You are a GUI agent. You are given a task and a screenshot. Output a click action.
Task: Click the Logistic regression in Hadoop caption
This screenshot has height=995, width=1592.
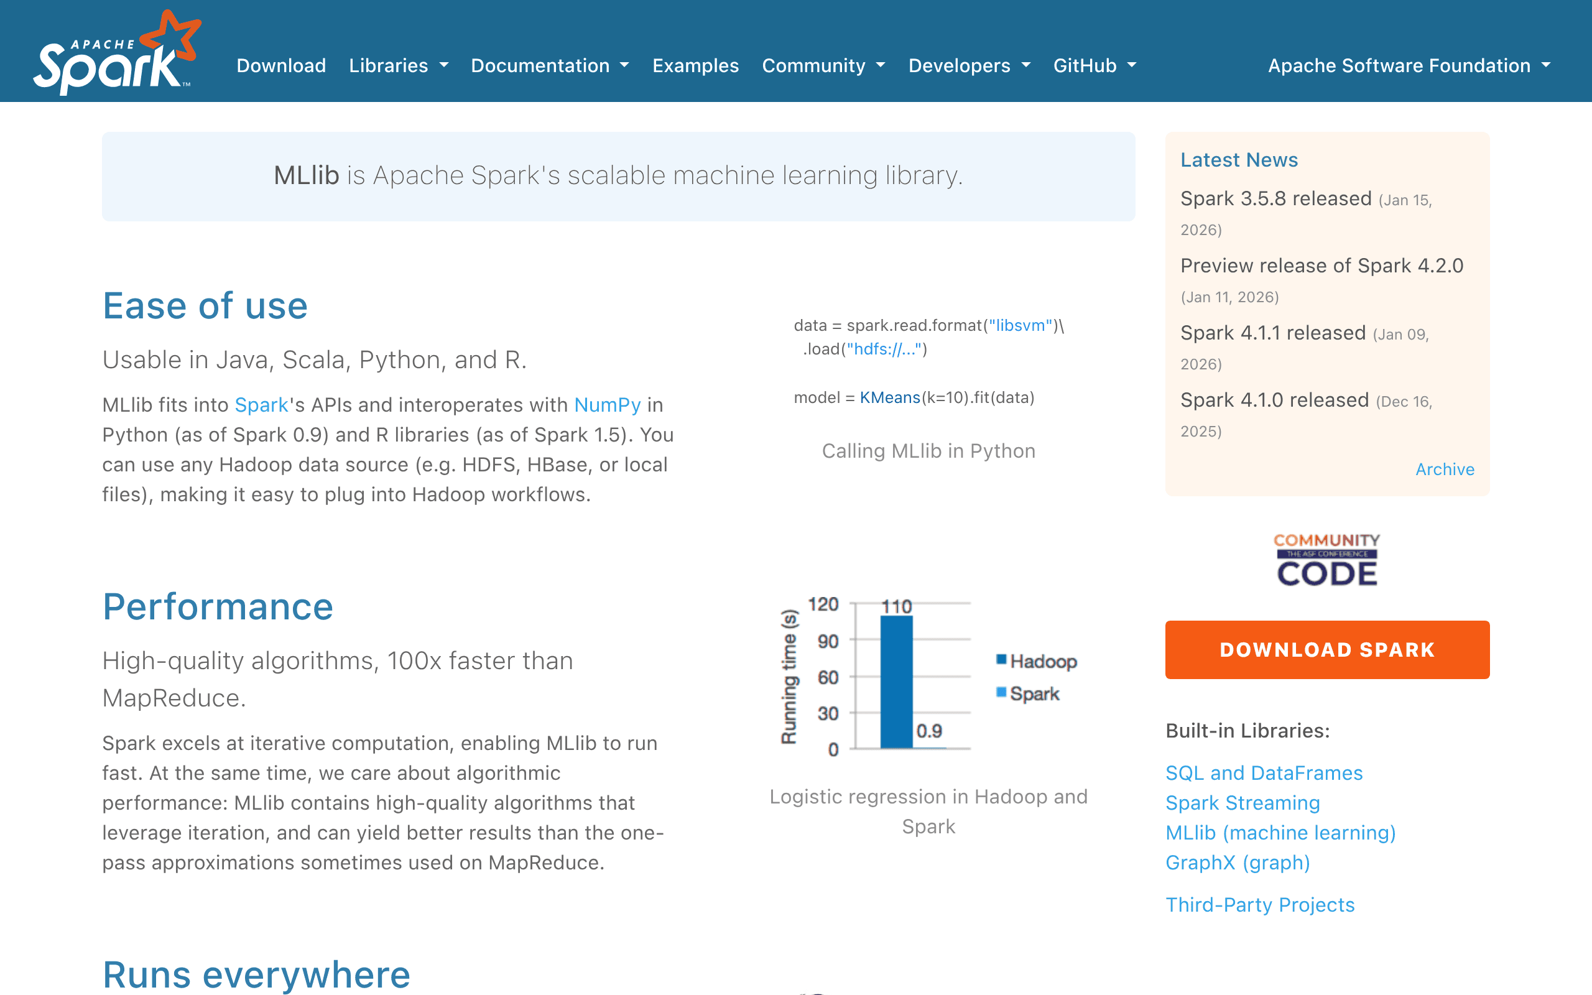[928, 812]
